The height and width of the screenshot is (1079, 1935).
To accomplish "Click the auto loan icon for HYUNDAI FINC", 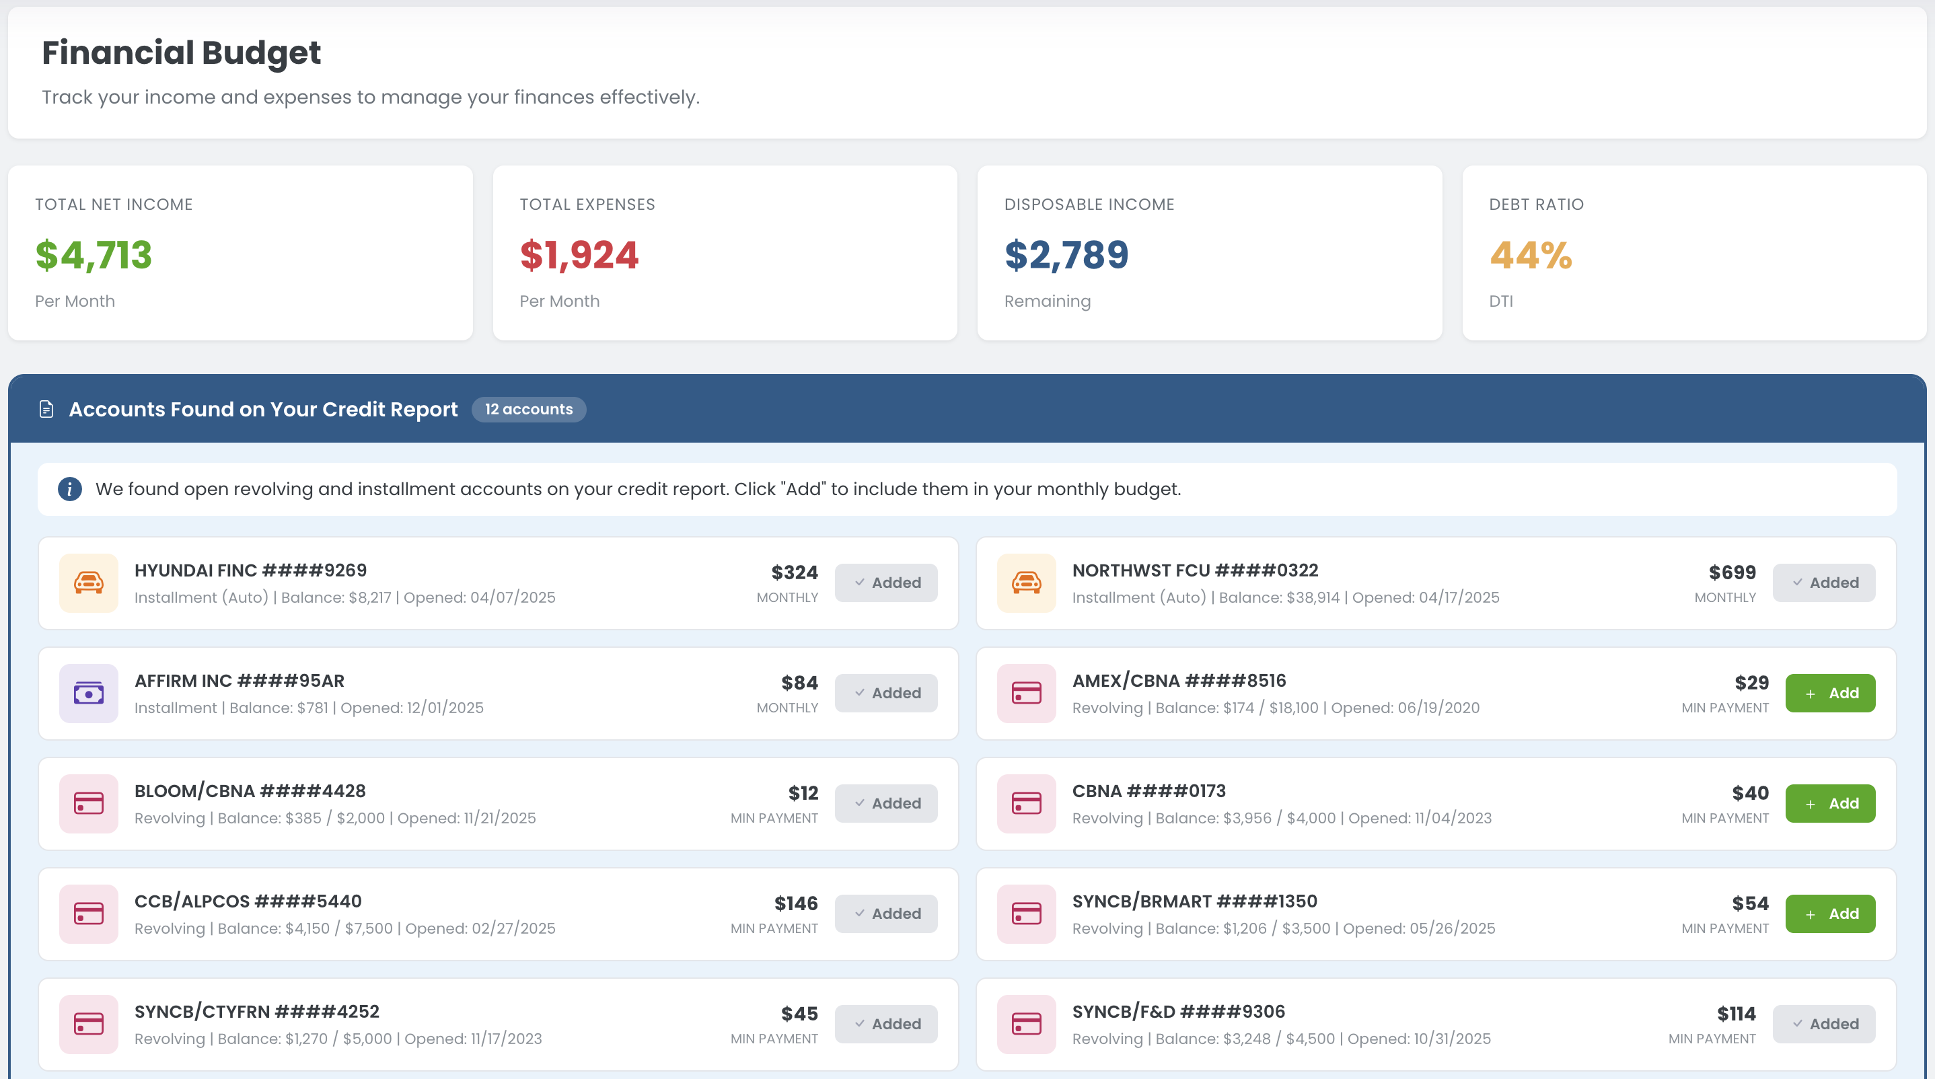I will [89, 583].
